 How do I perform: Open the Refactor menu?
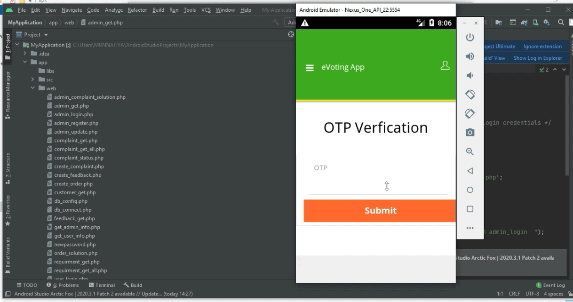tap(137, 10)
